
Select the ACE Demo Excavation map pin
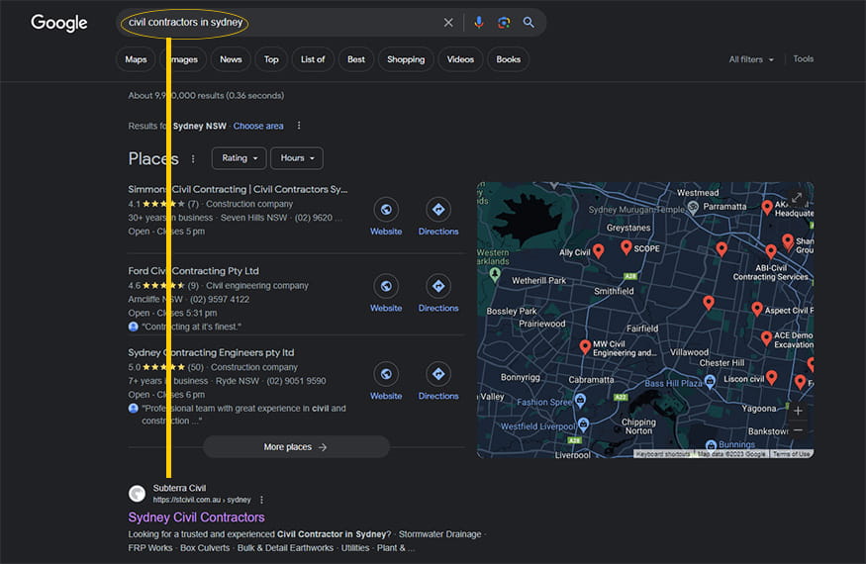point(766,338)
